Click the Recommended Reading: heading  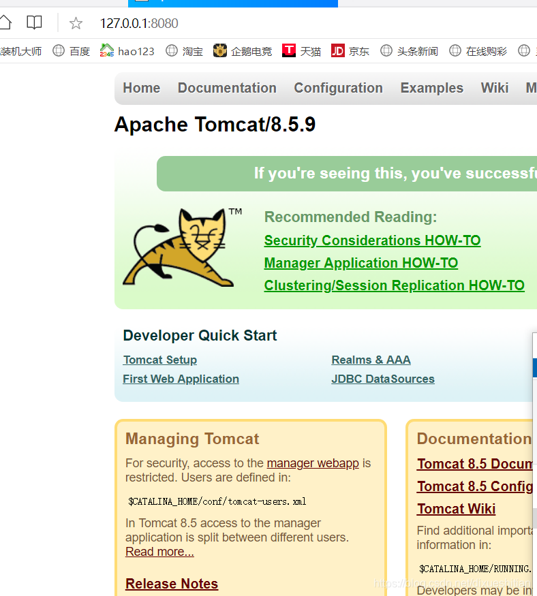click(350, 217)
